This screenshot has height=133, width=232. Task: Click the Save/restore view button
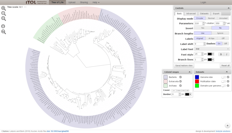point(185,65)
